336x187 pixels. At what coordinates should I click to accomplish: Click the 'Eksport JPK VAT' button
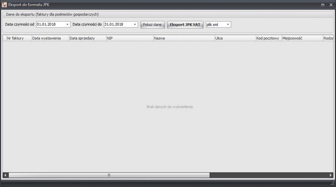click(x=185, y=25)
